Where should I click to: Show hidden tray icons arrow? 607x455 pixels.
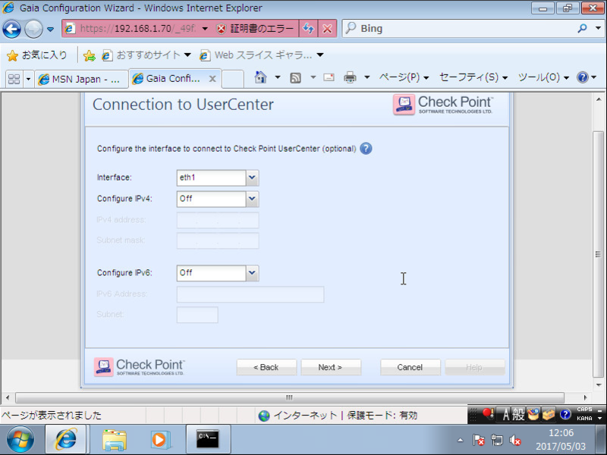(460, 441)
